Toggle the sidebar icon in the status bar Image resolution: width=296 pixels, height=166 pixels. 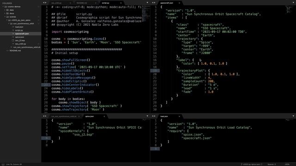3,164
